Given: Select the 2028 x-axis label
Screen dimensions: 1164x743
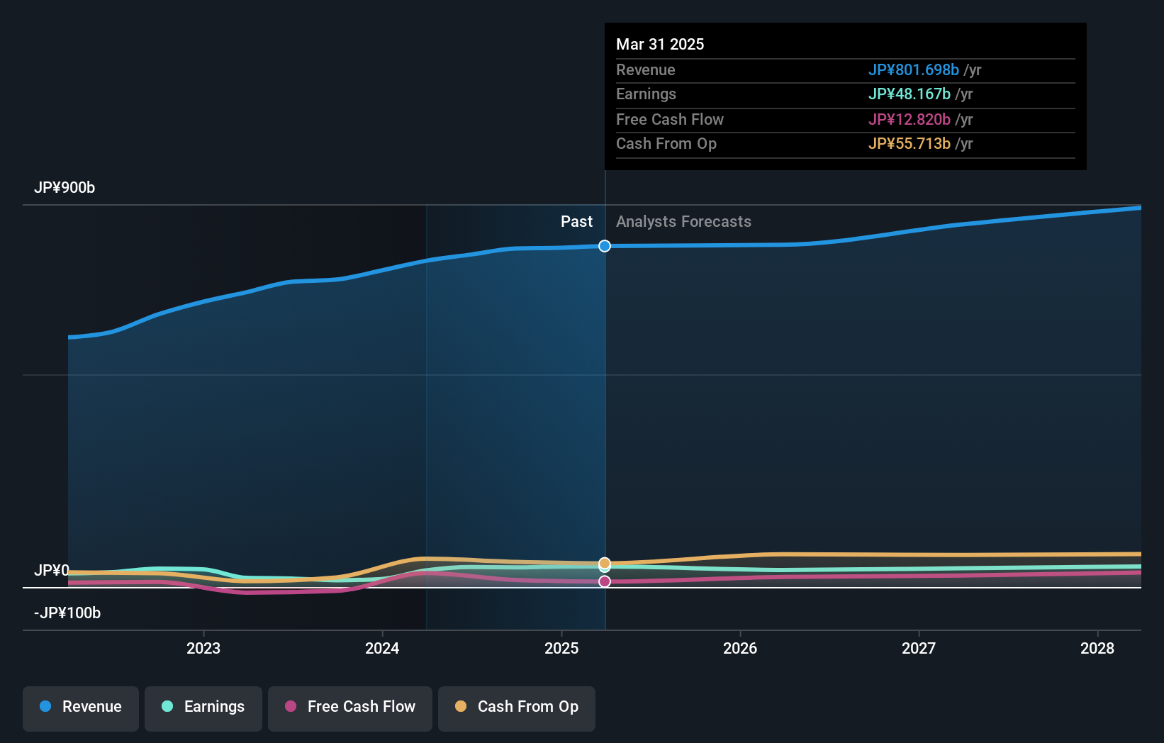Looking at the screenshot, I should [x=1097, y=648].
